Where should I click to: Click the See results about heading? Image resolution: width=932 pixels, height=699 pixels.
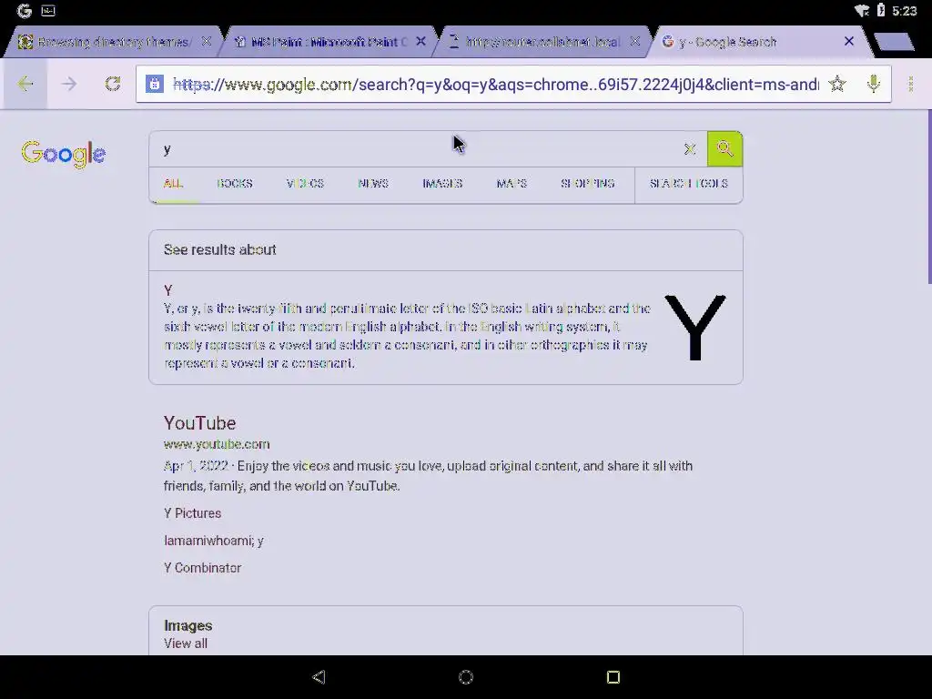(220, 249)
